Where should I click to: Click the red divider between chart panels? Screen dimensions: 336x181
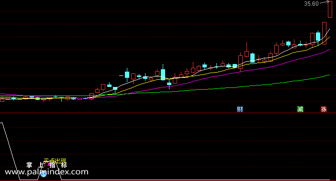(x=168, y=113)
